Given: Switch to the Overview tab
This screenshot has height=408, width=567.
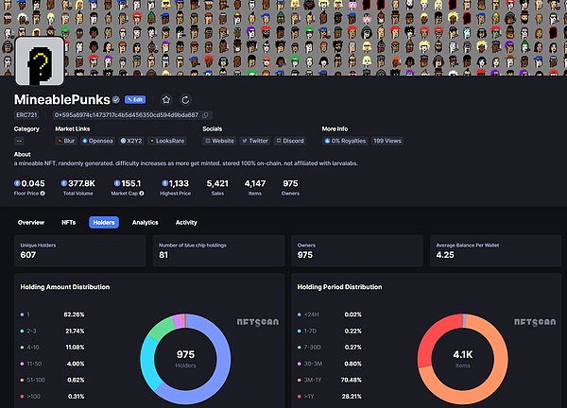Looking at the screenshot, I should pyautogui.click(x=31, y=223).
